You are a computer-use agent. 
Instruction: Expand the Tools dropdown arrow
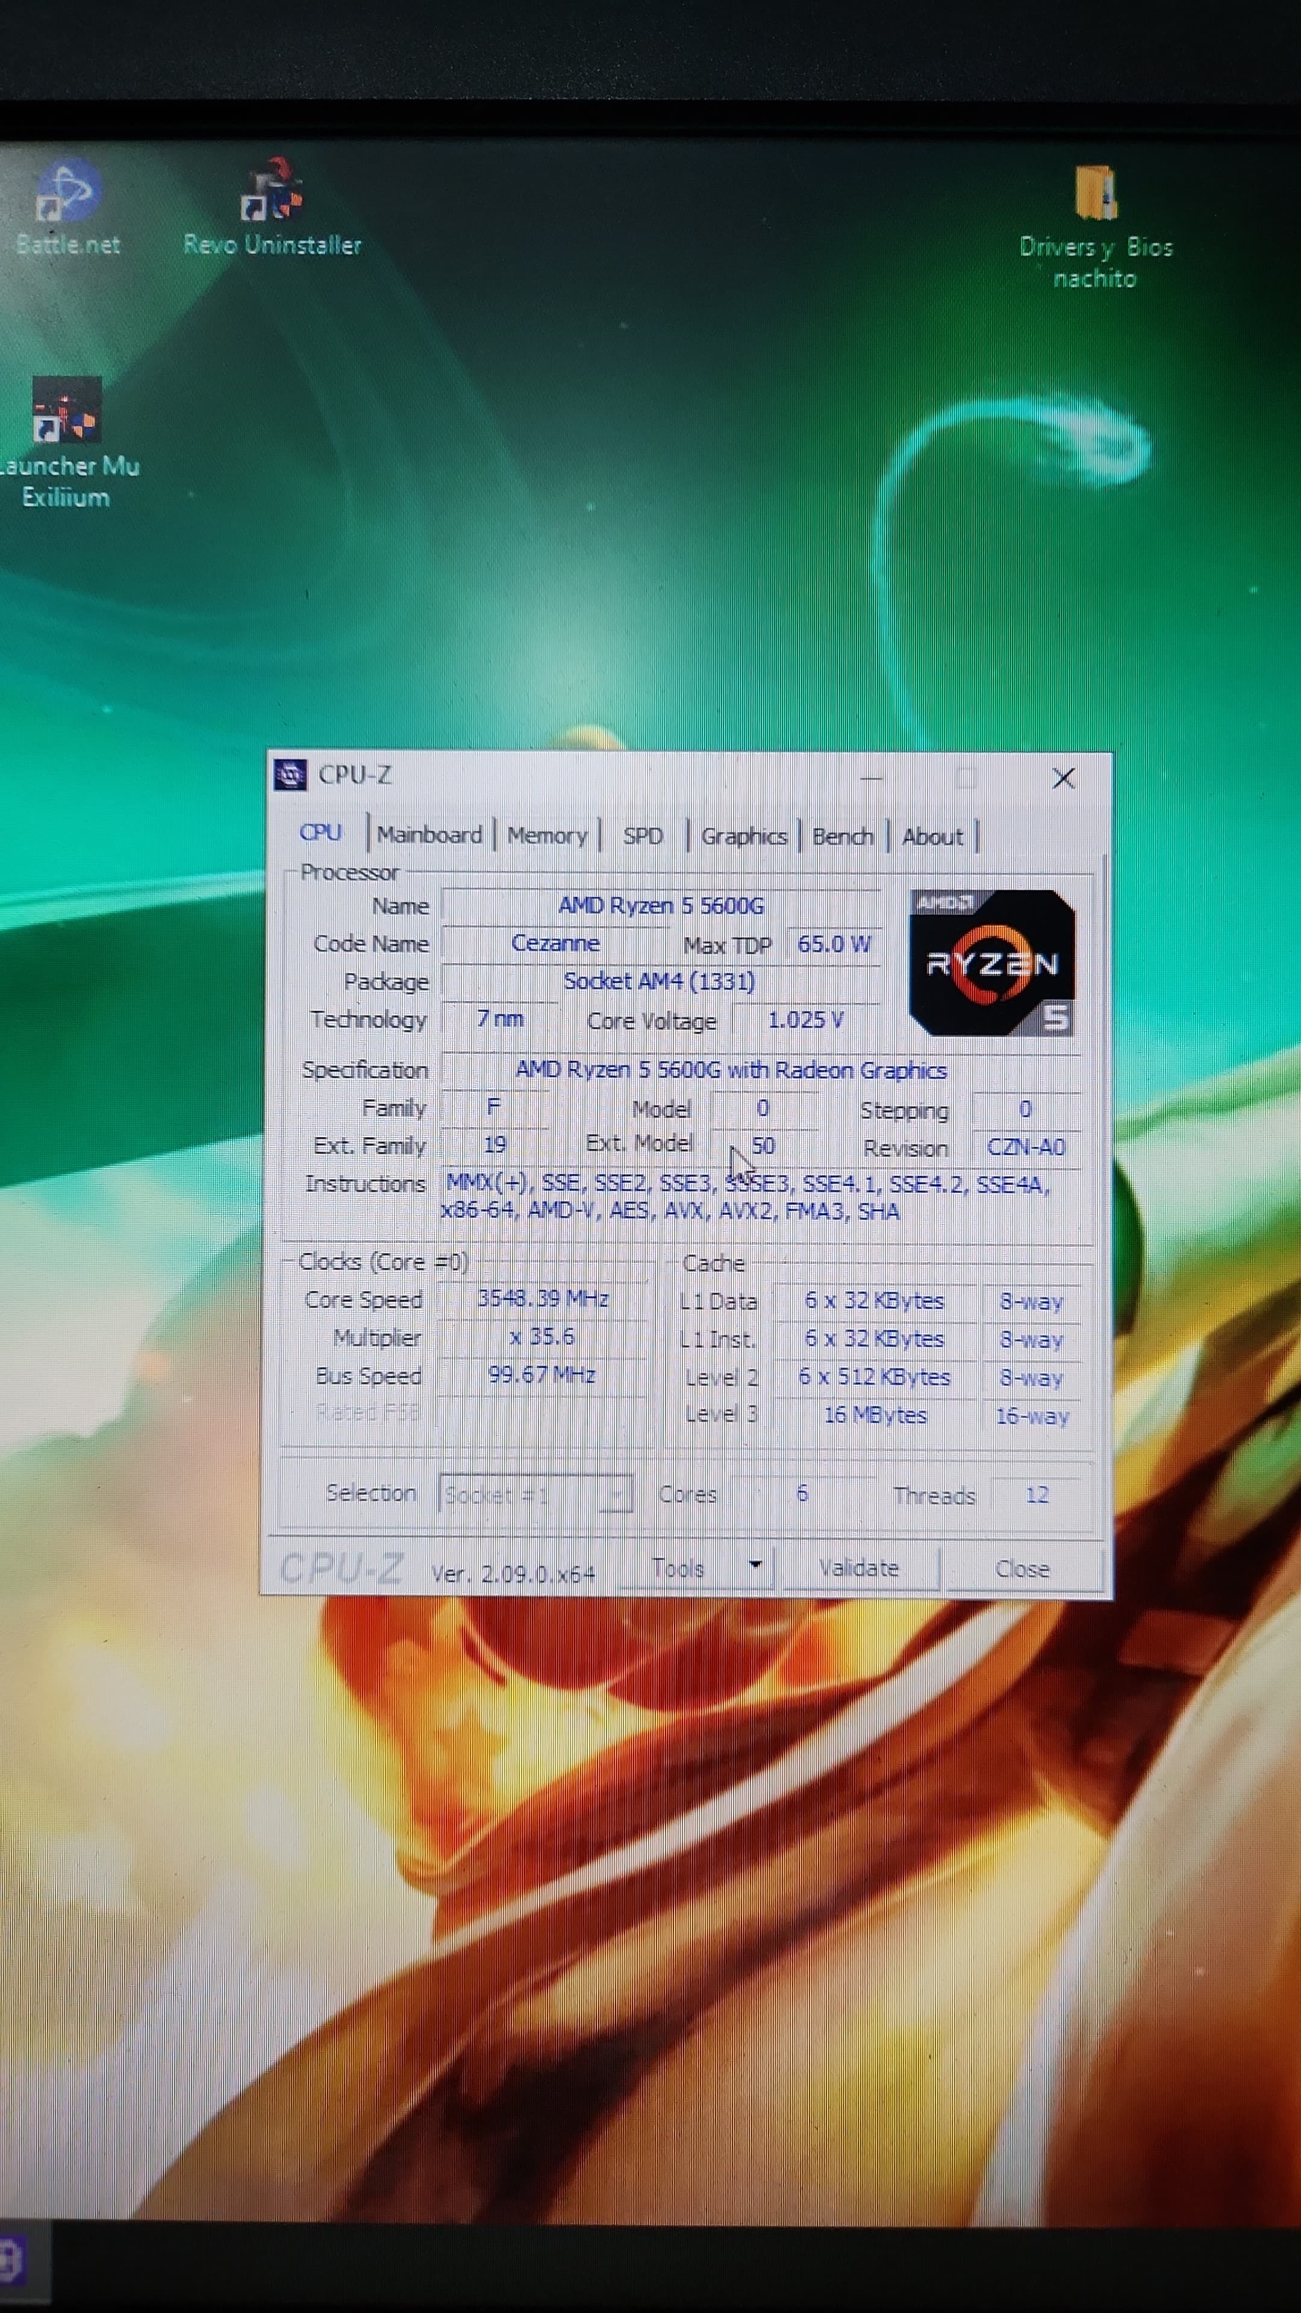755,1565
